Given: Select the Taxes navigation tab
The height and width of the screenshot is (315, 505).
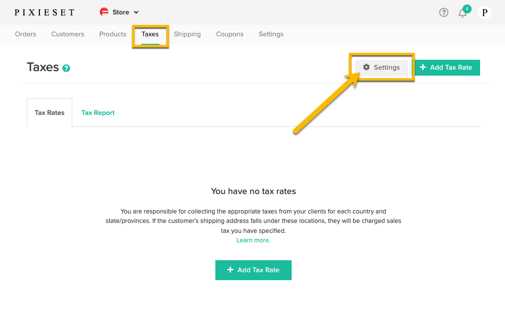Looking at the screenshot, I should (x=150, y=34).
